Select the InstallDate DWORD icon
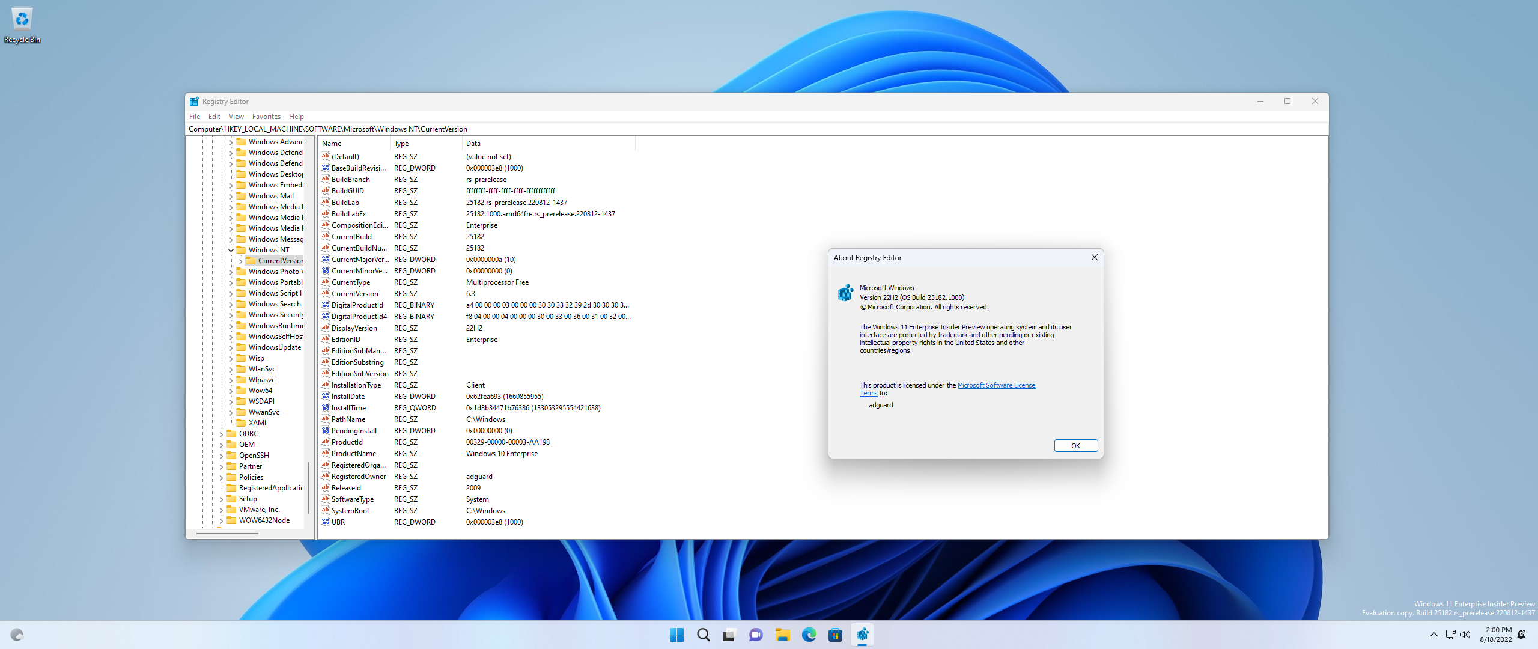Viewport: 1538px width, 649px height. pos(326,396)
